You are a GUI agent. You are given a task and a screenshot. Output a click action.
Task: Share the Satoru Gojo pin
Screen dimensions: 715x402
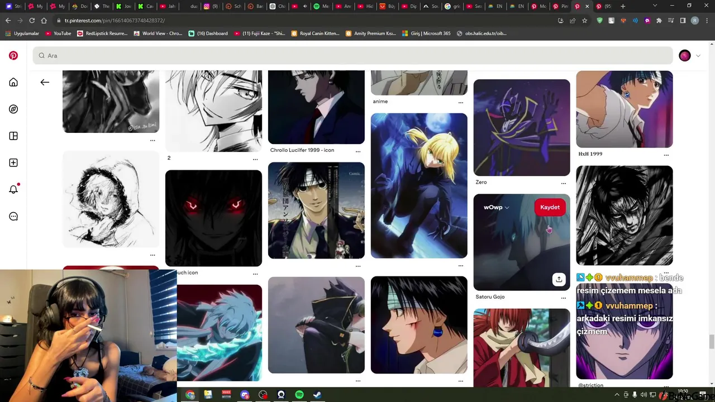pos(559,279)
